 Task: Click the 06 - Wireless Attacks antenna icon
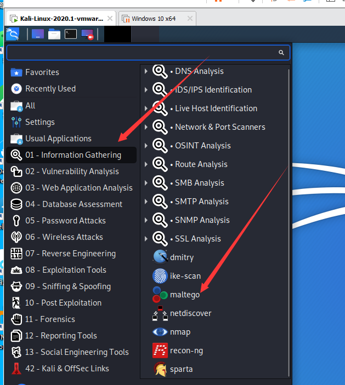[16, 237]
